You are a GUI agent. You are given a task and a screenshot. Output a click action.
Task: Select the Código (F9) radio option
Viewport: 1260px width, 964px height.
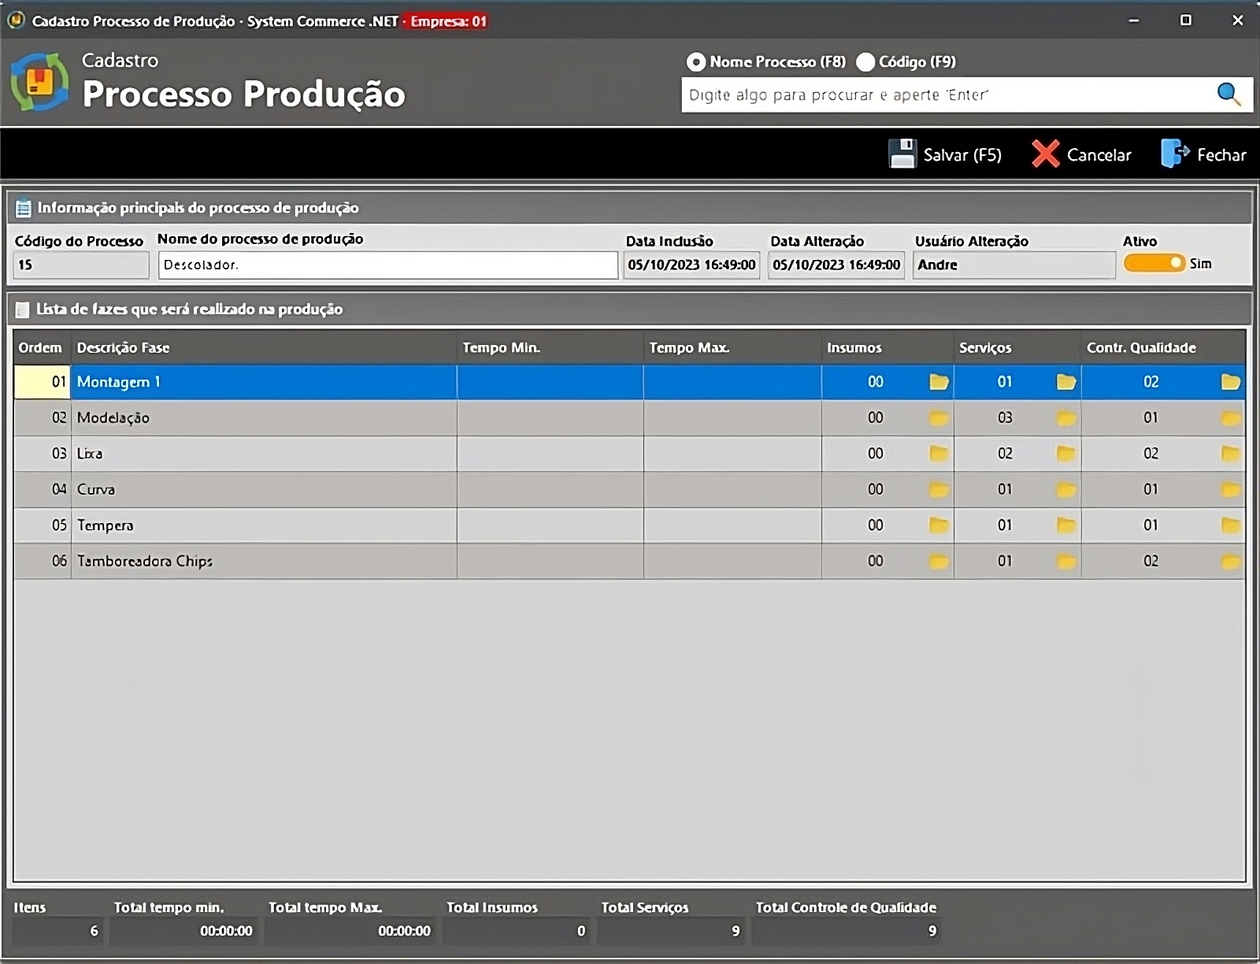tap(865, 61)
